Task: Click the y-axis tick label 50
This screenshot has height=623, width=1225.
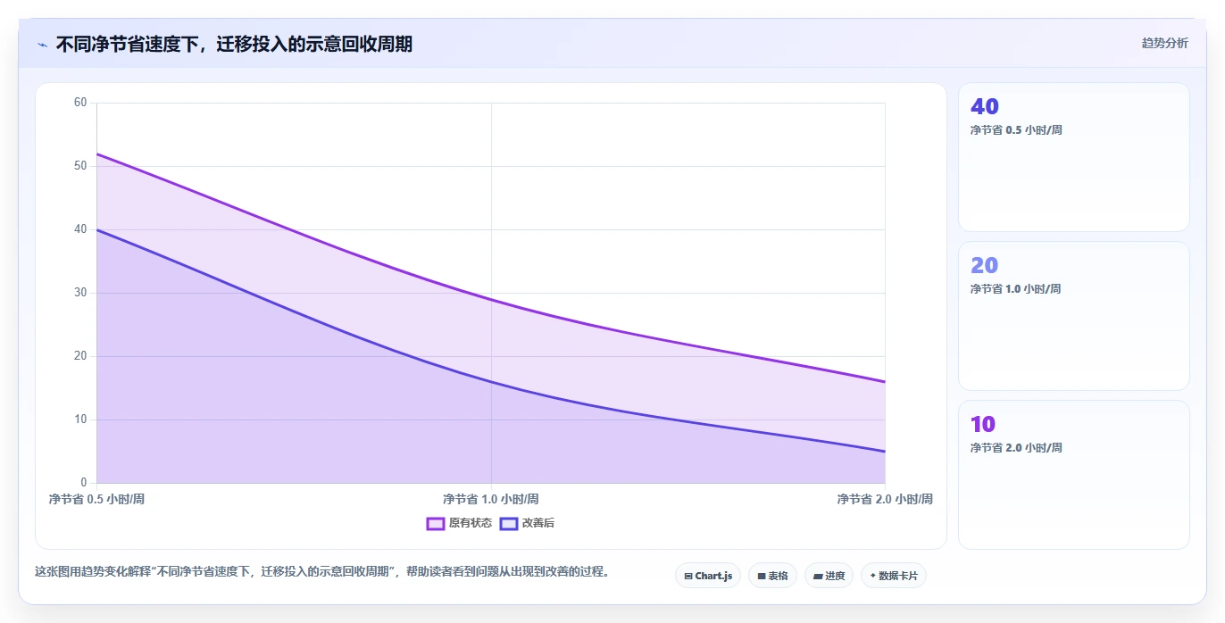Action: [x=80, y=166]
